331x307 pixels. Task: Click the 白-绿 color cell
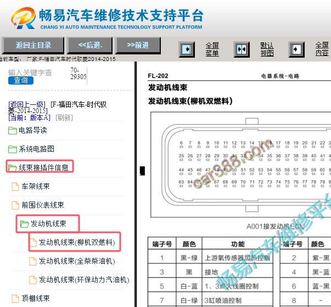[189, 300]
